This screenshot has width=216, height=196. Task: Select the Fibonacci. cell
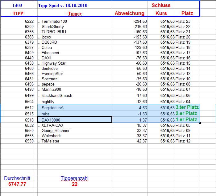(x=75, y=53)
